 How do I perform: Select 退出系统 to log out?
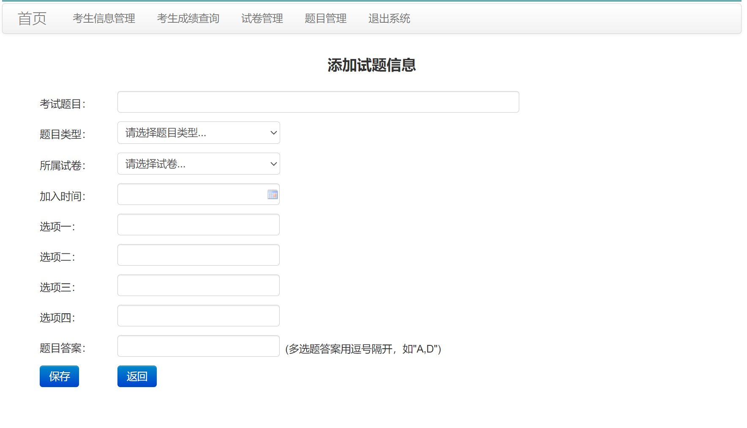tap(389, 19)
